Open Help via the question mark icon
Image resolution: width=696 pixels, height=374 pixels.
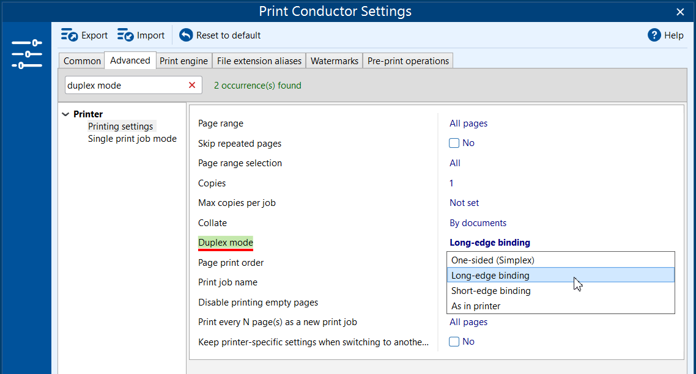point(654,35)
